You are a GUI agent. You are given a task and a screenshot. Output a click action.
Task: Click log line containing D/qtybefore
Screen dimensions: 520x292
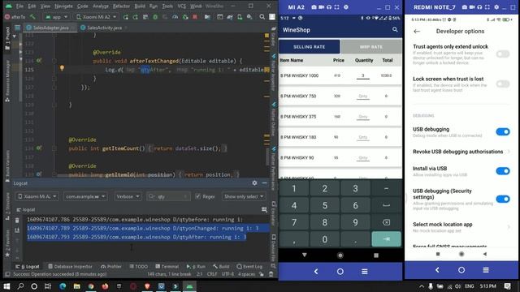pyautogui.click(x=135, y=220)
